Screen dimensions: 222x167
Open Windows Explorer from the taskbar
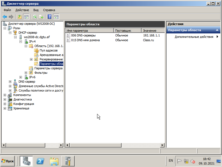click(x=54, y=161)
